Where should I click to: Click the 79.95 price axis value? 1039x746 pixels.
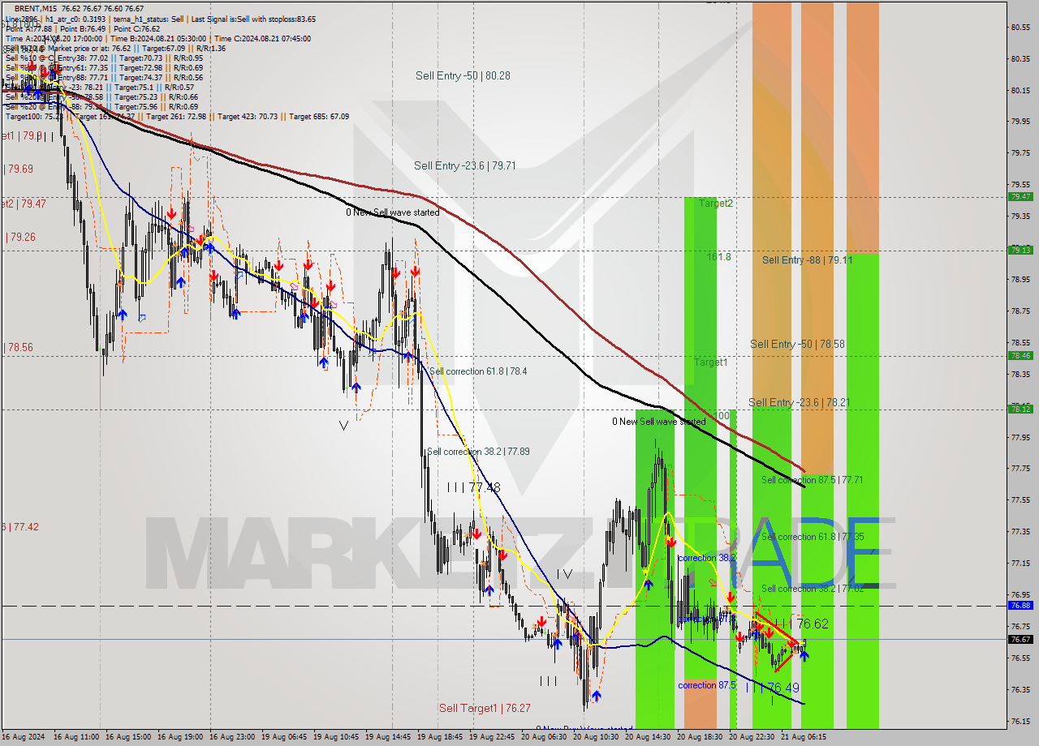(1020, 122)
